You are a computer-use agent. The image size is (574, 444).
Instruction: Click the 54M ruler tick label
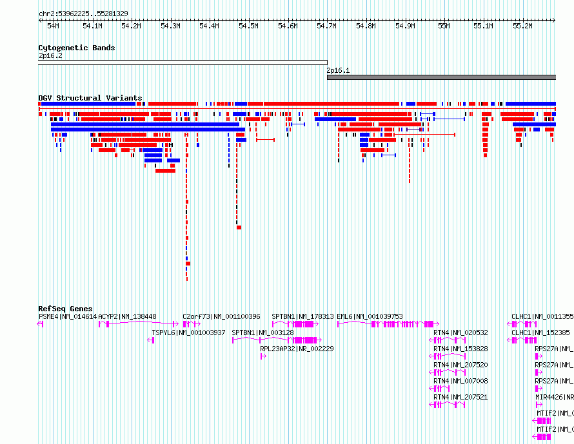coord(53,26)
